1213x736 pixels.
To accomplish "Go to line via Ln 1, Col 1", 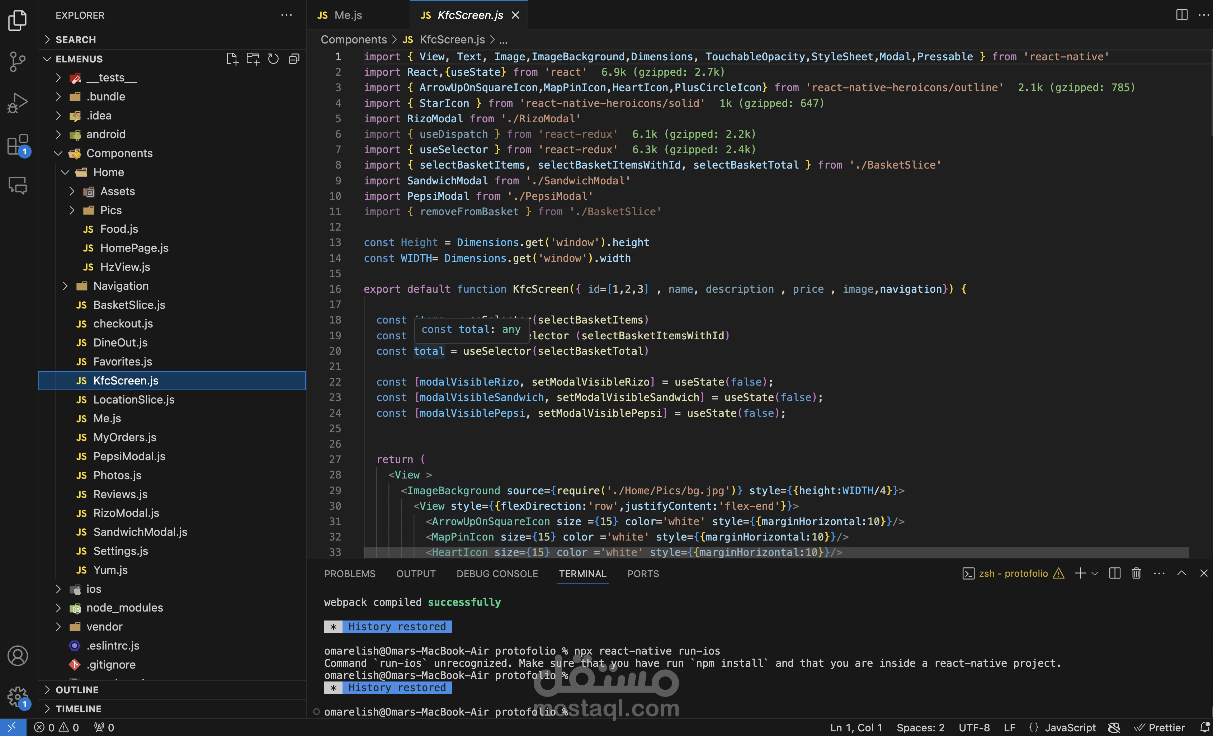I will (856, 727).
